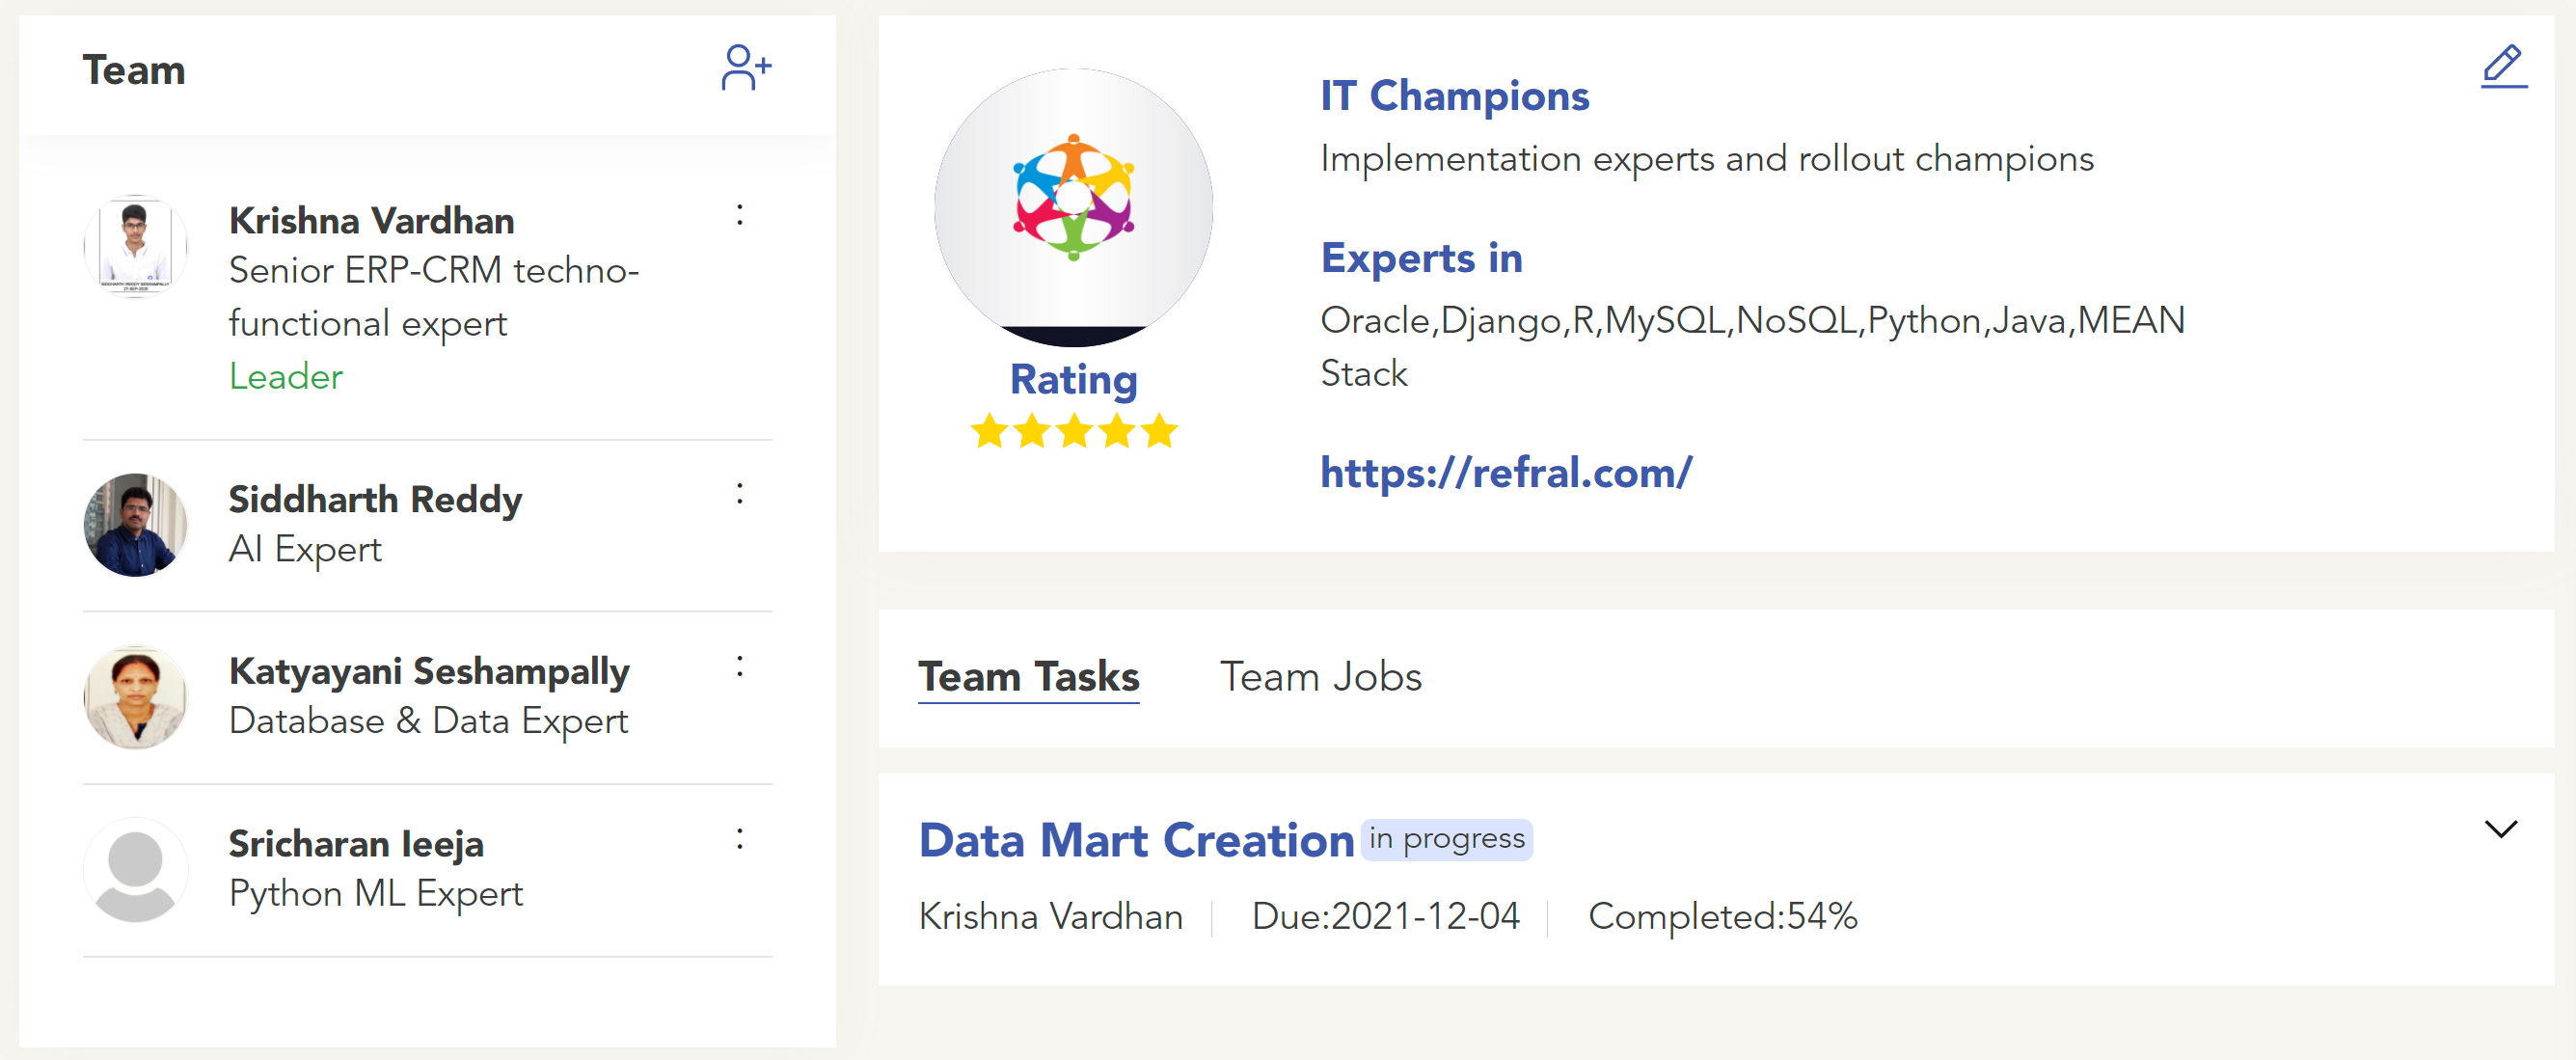Switch to the Team Jobs tab
Screen dimensions: 2576x1060
[x=1320, y=677]
